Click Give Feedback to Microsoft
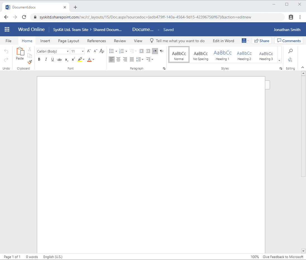 pyautogui.click(x=283, y=257)
